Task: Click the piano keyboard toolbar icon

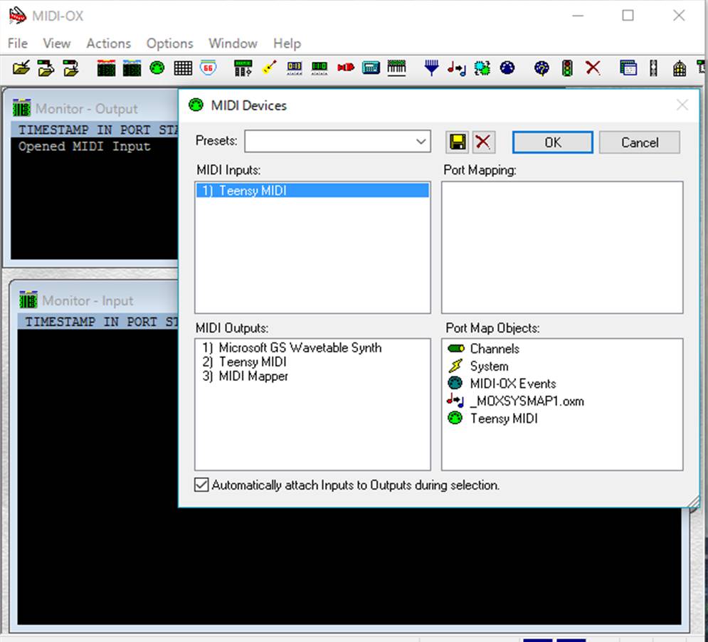Action: click(x=396, y=68)
